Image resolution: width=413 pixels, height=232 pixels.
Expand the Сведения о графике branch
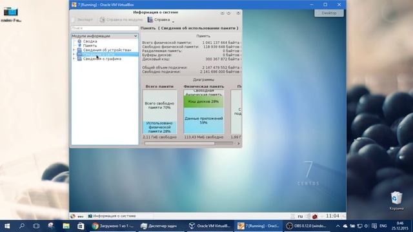[x=74, y=59]
